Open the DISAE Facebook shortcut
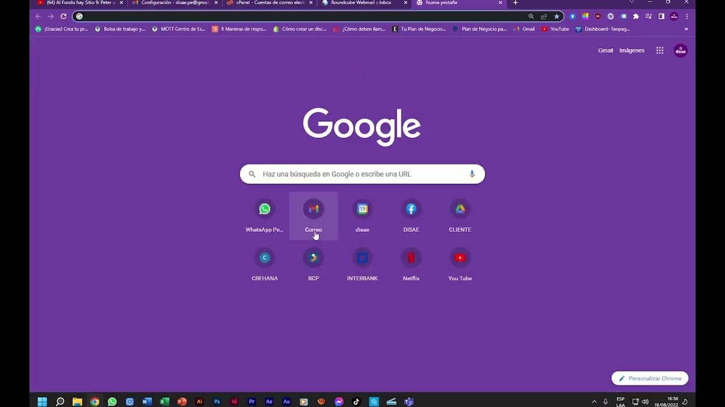 pos(411,216)
